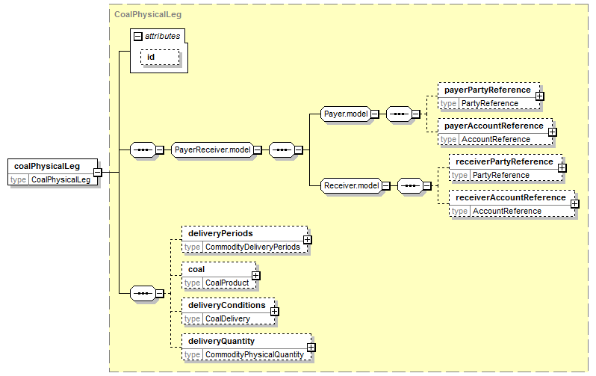Select the id attribute
This screenshot has height=376, width=596.
[160, 57]
